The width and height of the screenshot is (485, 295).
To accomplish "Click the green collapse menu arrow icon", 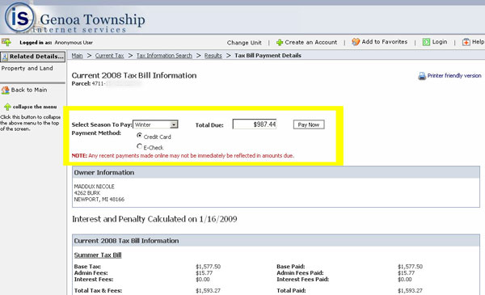I will pos(7,107).
